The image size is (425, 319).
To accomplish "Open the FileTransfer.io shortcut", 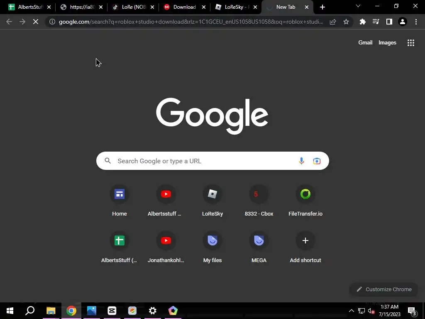I will coord(305,201).
